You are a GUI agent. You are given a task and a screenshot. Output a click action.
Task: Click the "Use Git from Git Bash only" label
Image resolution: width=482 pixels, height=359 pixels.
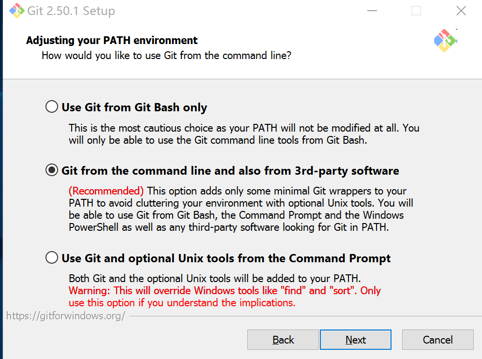pos(135,107)
